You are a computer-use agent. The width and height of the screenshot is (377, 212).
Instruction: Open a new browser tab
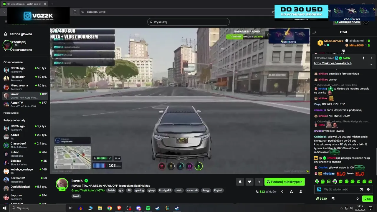[x=52, y=4]
